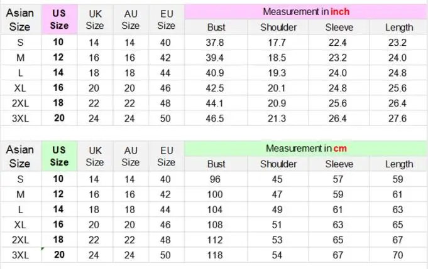Click the sleeve value 22.4
Viewport: 428px width, 269px height.
coord(337,43)
